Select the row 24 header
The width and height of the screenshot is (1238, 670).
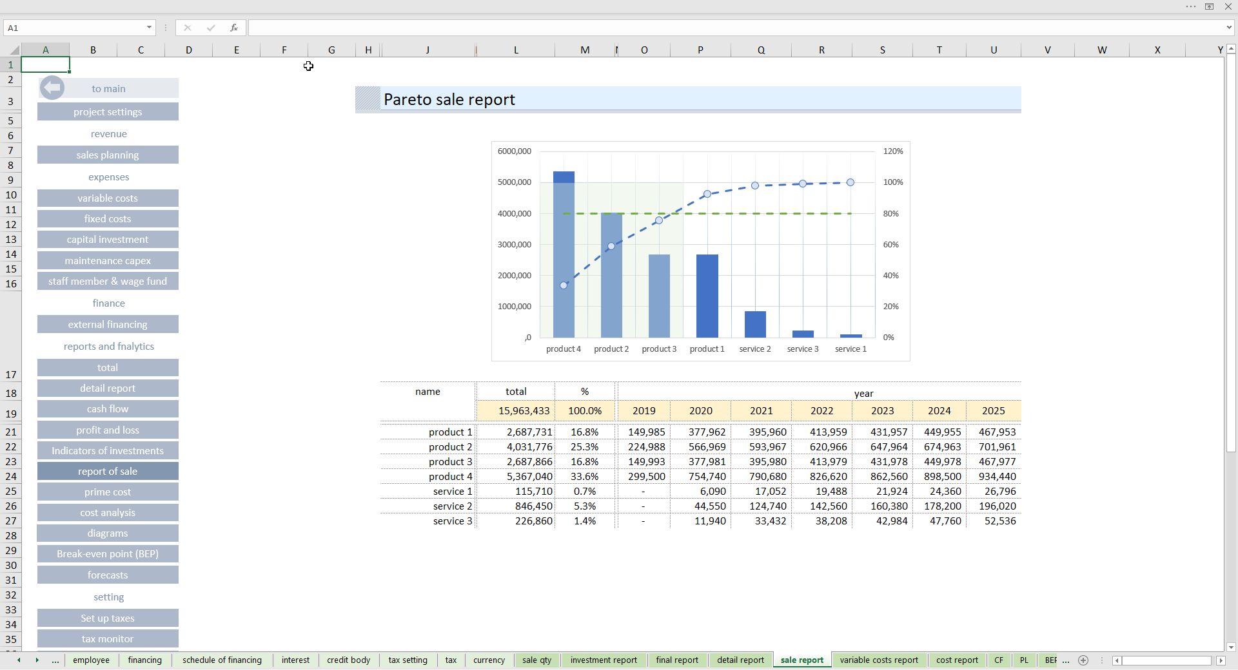pyautogui.click(x=11, y=476)
